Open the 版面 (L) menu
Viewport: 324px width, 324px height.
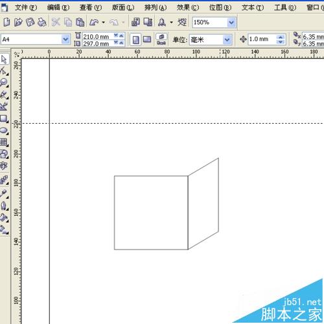pos(123,8)
